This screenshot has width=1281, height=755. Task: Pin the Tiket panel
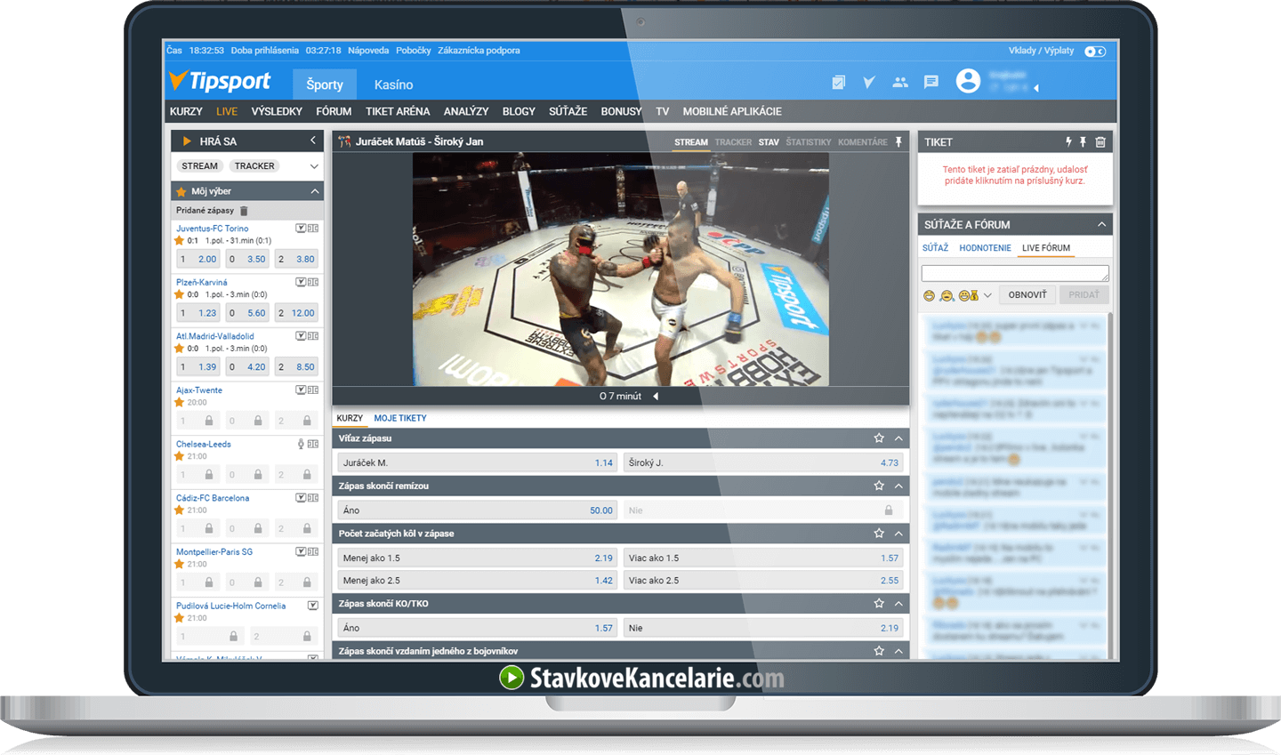pos(1084,142)
